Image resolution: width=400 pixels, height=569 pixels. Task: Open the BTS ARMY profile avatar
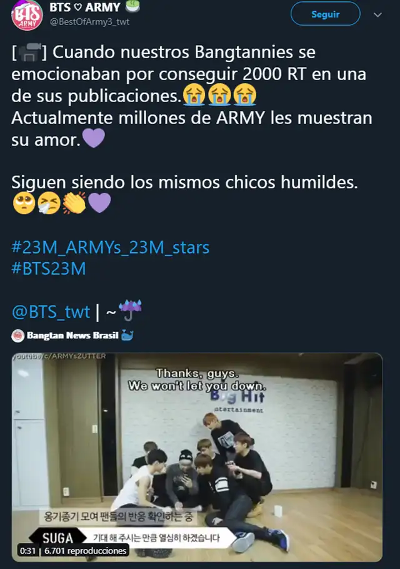(27, 15)
